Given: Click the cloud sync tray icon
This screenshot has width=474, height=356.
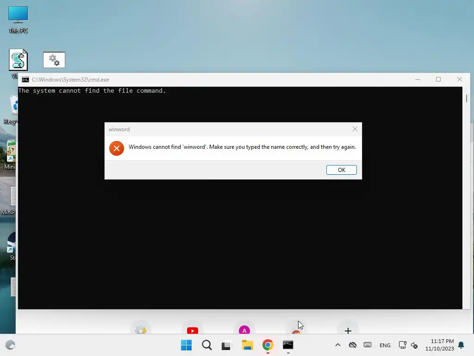Looking at the screenshot, I should 352,345.
